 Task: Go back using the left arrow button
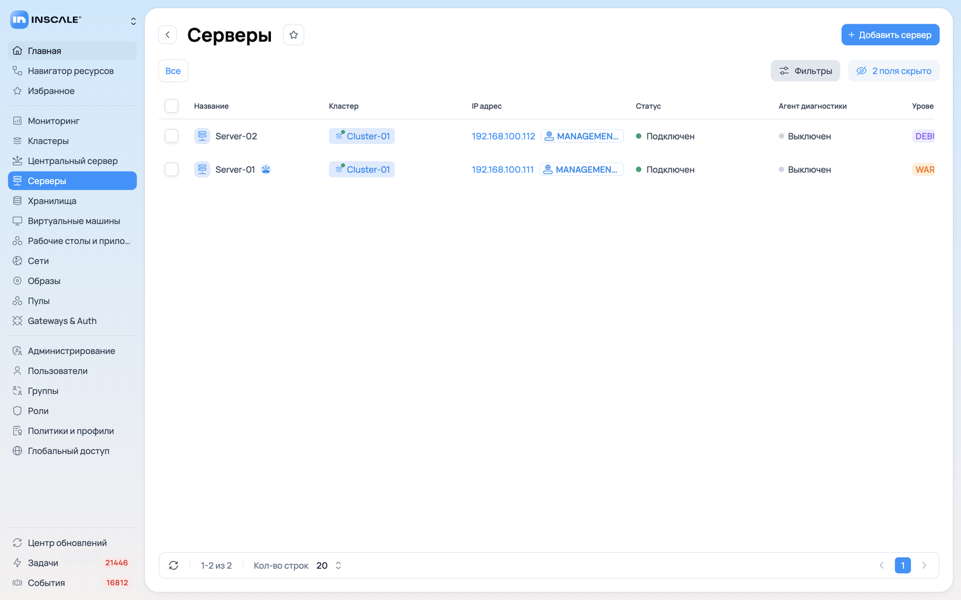click(168, 35)
